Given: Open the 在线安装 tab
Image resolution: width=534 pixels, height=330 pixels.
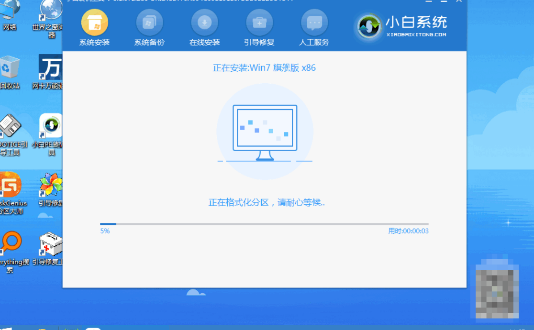Looking at the screenshot, I should [204, 28].
